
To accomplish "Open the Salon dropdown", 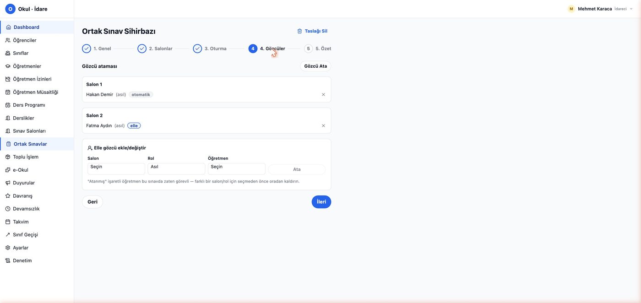I will point(116,169).
